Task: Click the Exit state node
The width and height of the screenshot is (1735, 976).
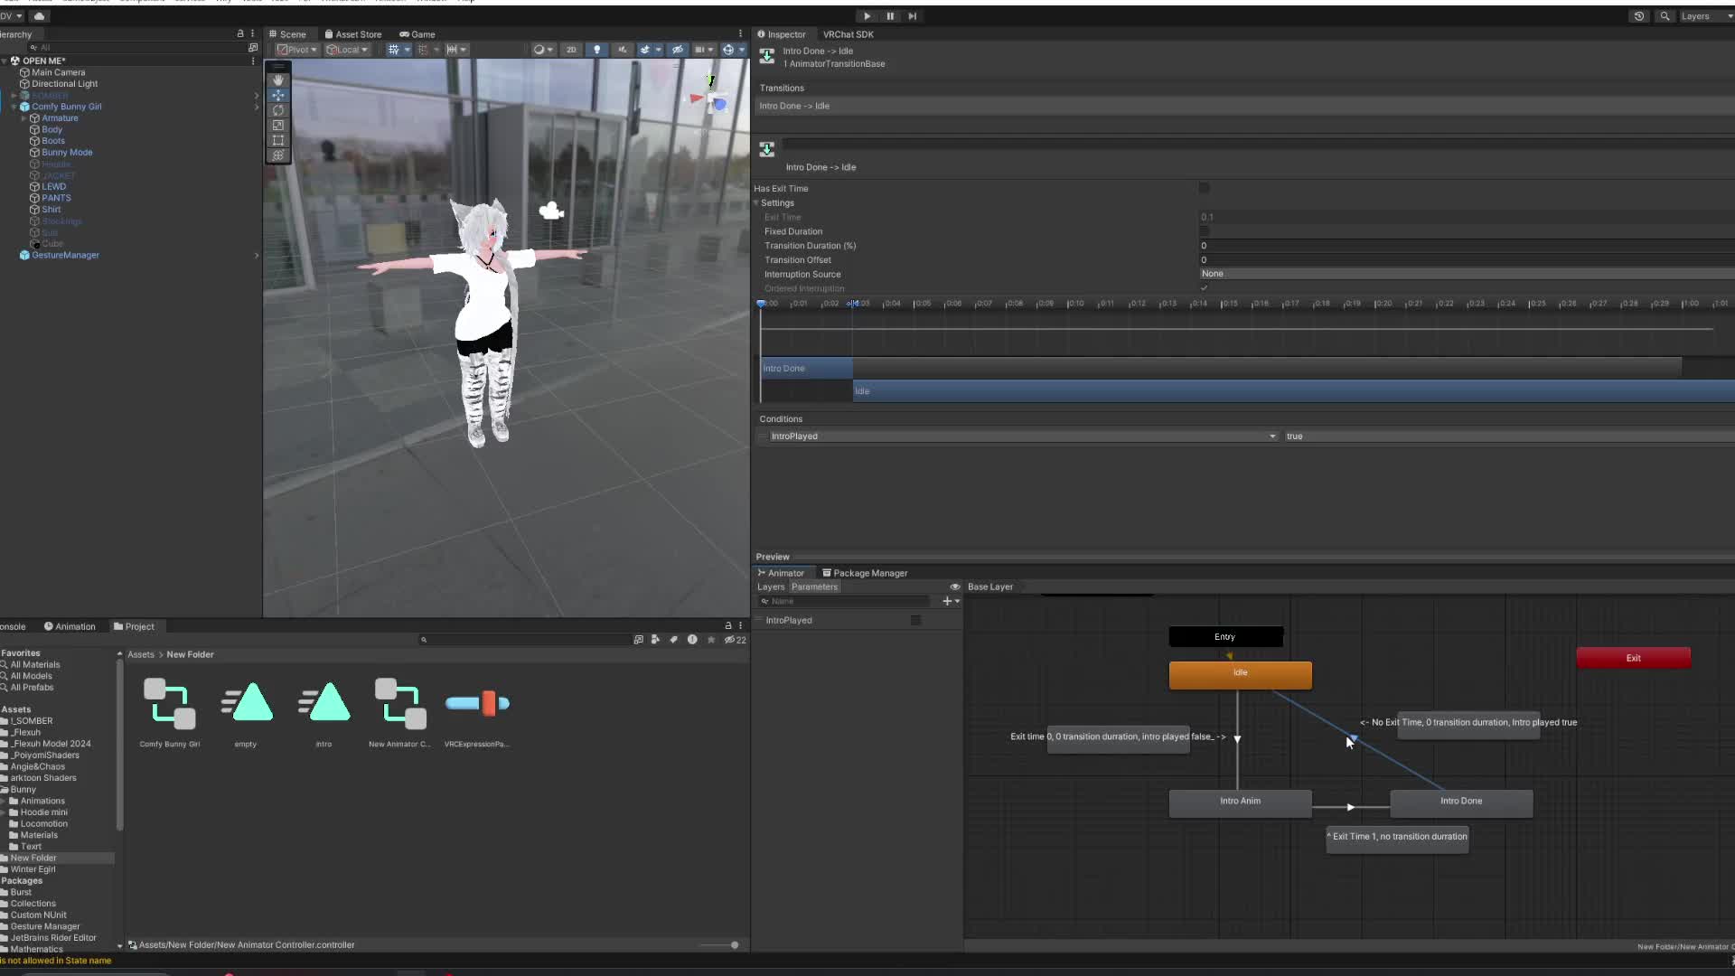Action: point(1633,658)
